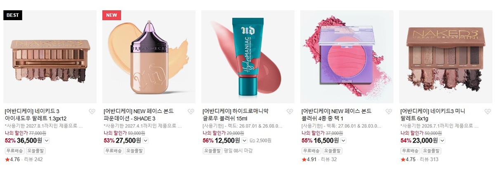
Task: Open the Naked 3 eyeshadow palette image
Action: (50, 57)
